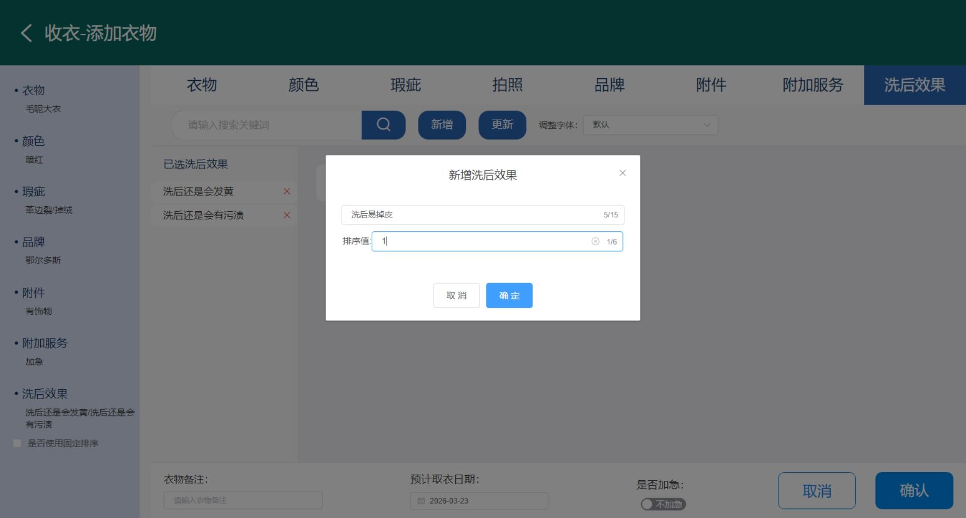The width and height of the screenshot is (966, 518).
Task: Select the 洗后效果 tab
Action: coord(915,85)
